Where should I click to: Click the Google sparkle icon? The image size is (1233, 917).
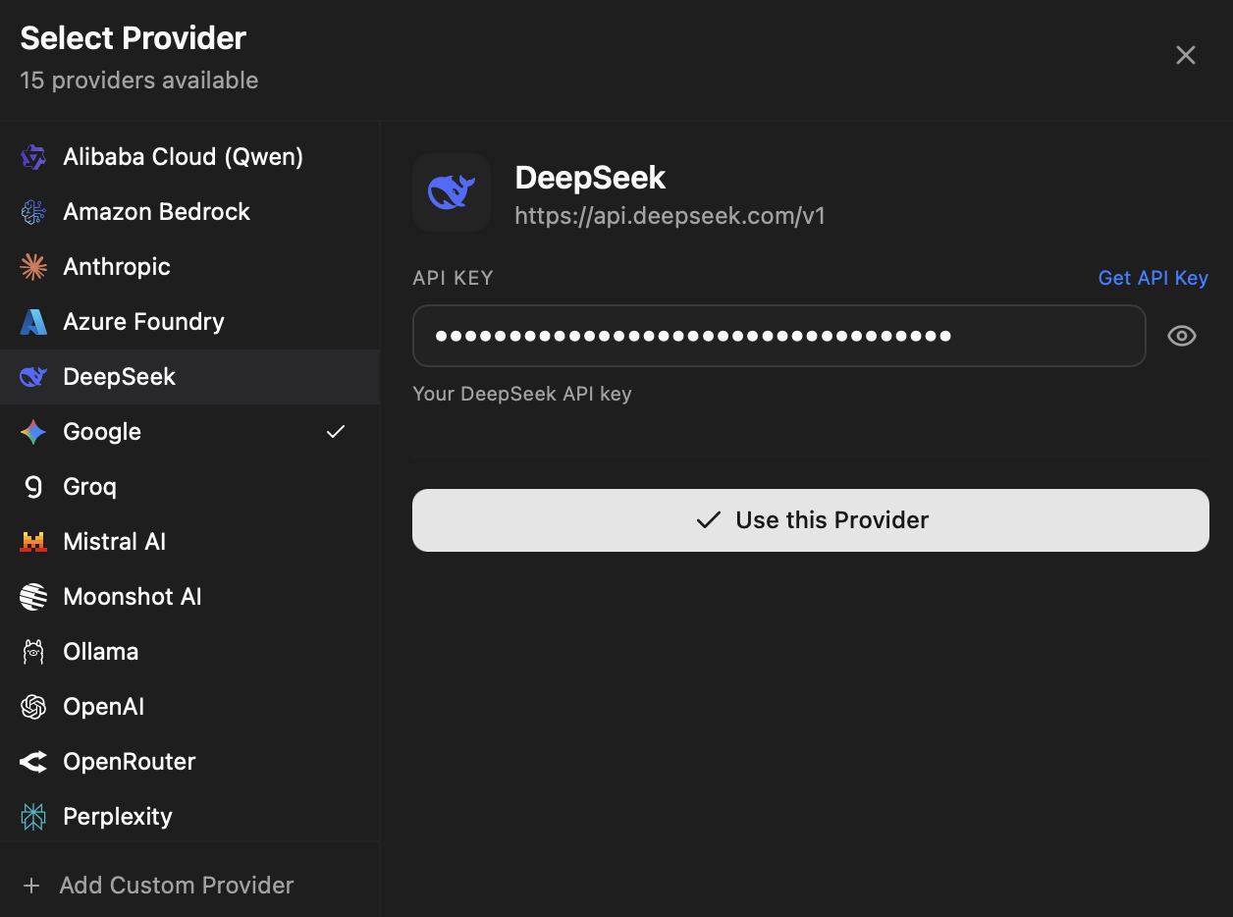tap(33, 432)
